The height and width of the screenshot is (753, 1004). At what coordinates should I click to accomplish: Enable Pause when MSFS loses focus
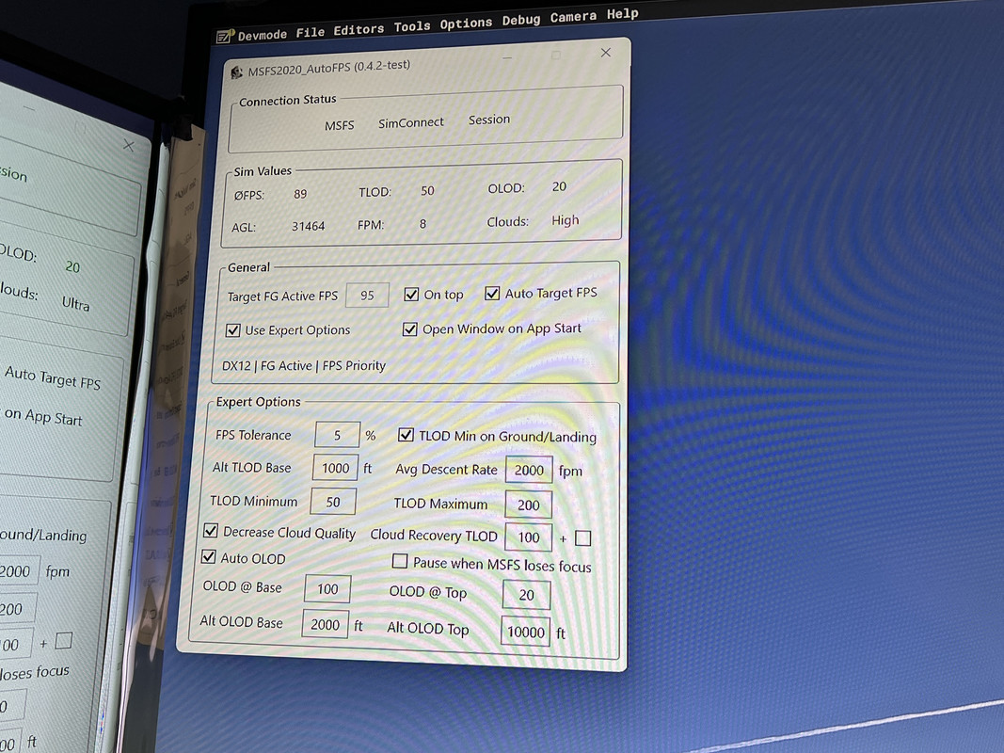pos(400,562)
